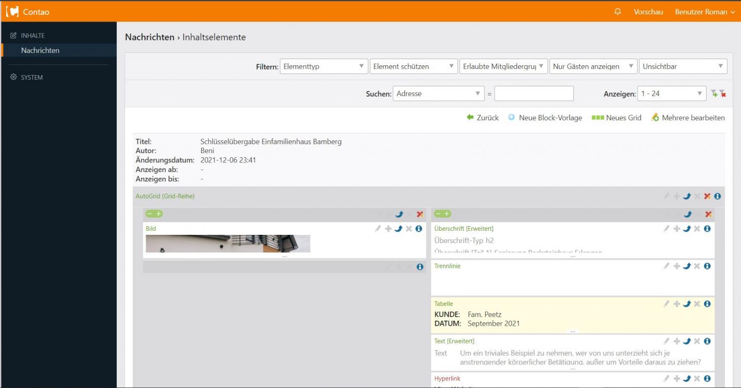The width and height of the screenshot is (741, 388).
Task: Edit the Bild element with the pencil icon
Action: [x=378, y=229]
